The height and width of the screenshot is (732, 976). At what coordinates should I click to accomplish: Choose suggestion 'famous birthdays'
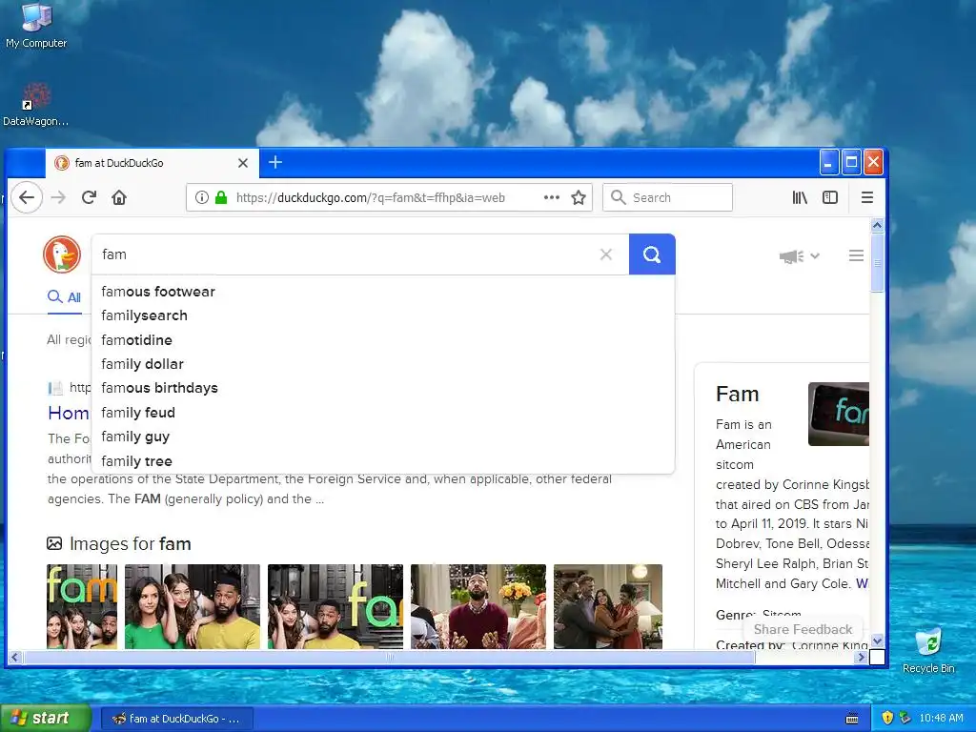160,388
